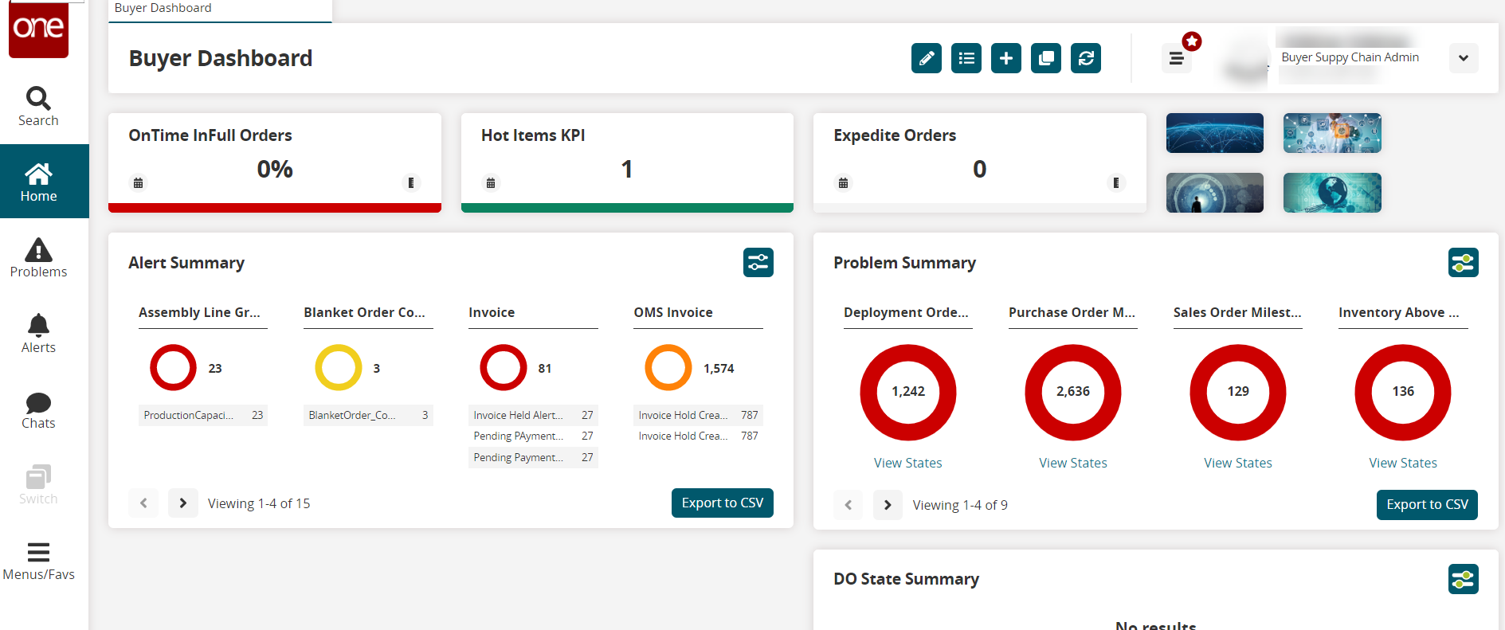This screenshot has width=1505, height=630.
Task: Go to next page of Problem Summary
Action: [x=888, y=505]
